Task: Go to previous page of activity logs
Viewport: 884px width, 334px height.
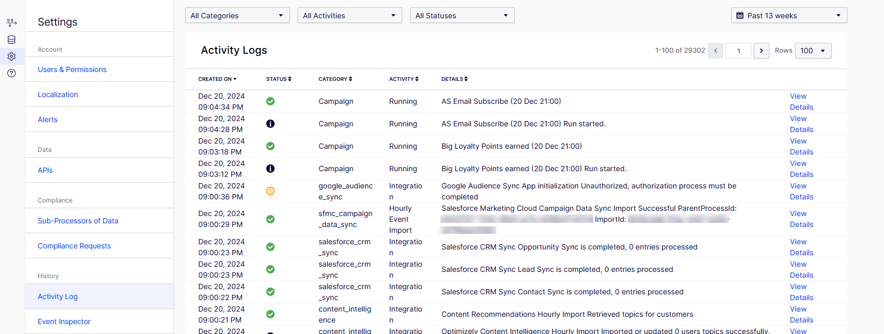Action: [x=716, y=51]
